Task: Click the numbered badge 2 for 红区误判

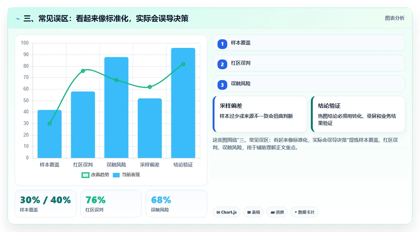Action: (x=222, y=64)
